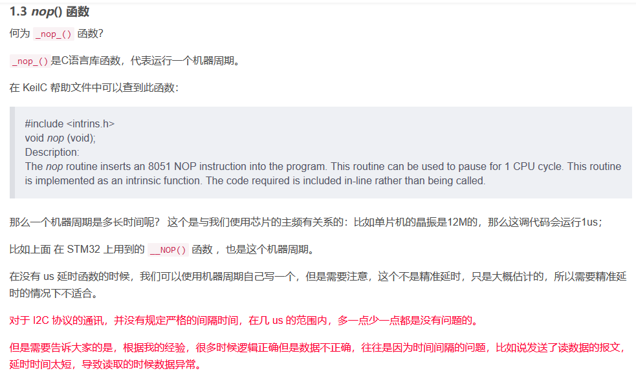This screenshot has width=636, height=384.
Task: Click the _nop_() code tag before 是C语言库函数
Action: click(x=30, y=61)
